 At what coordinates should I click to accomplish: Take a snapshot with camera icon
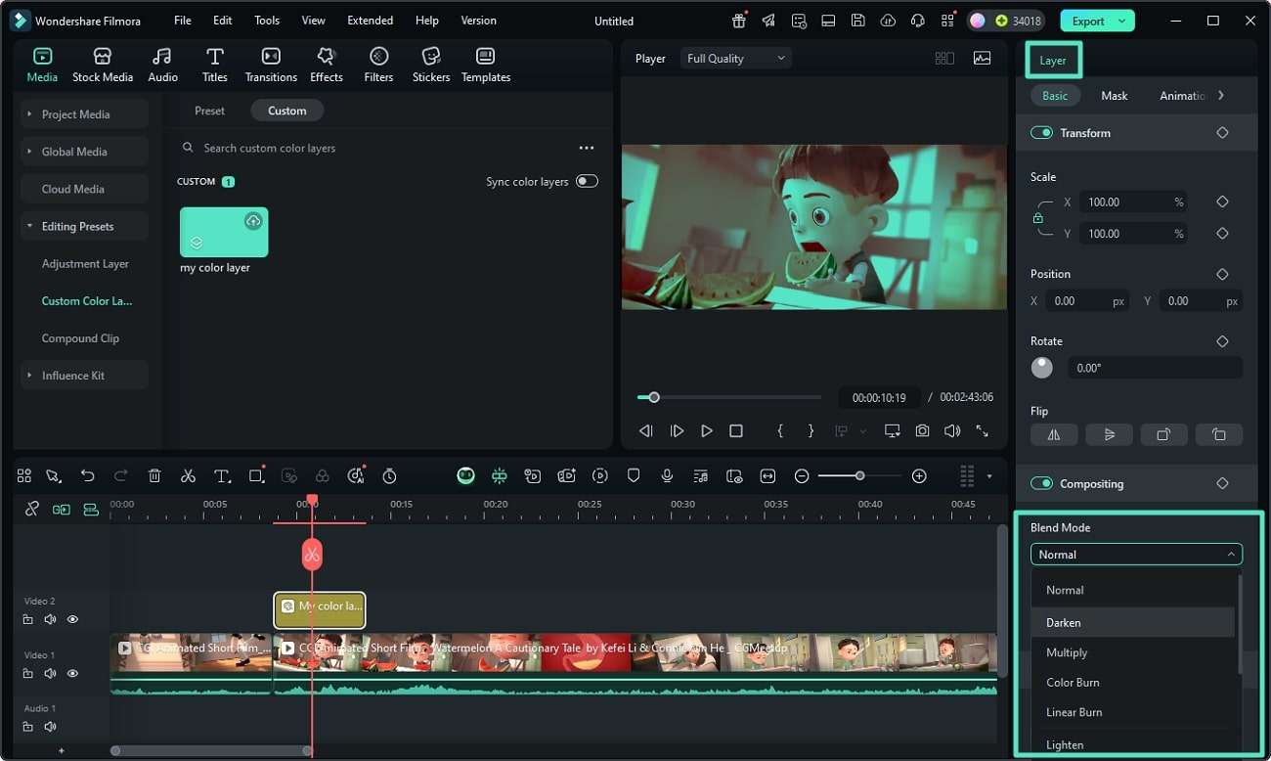[922, 430]
